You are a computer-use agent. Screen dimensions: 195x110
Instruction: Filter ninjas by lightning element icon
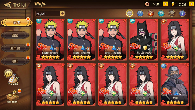point(182,13)
